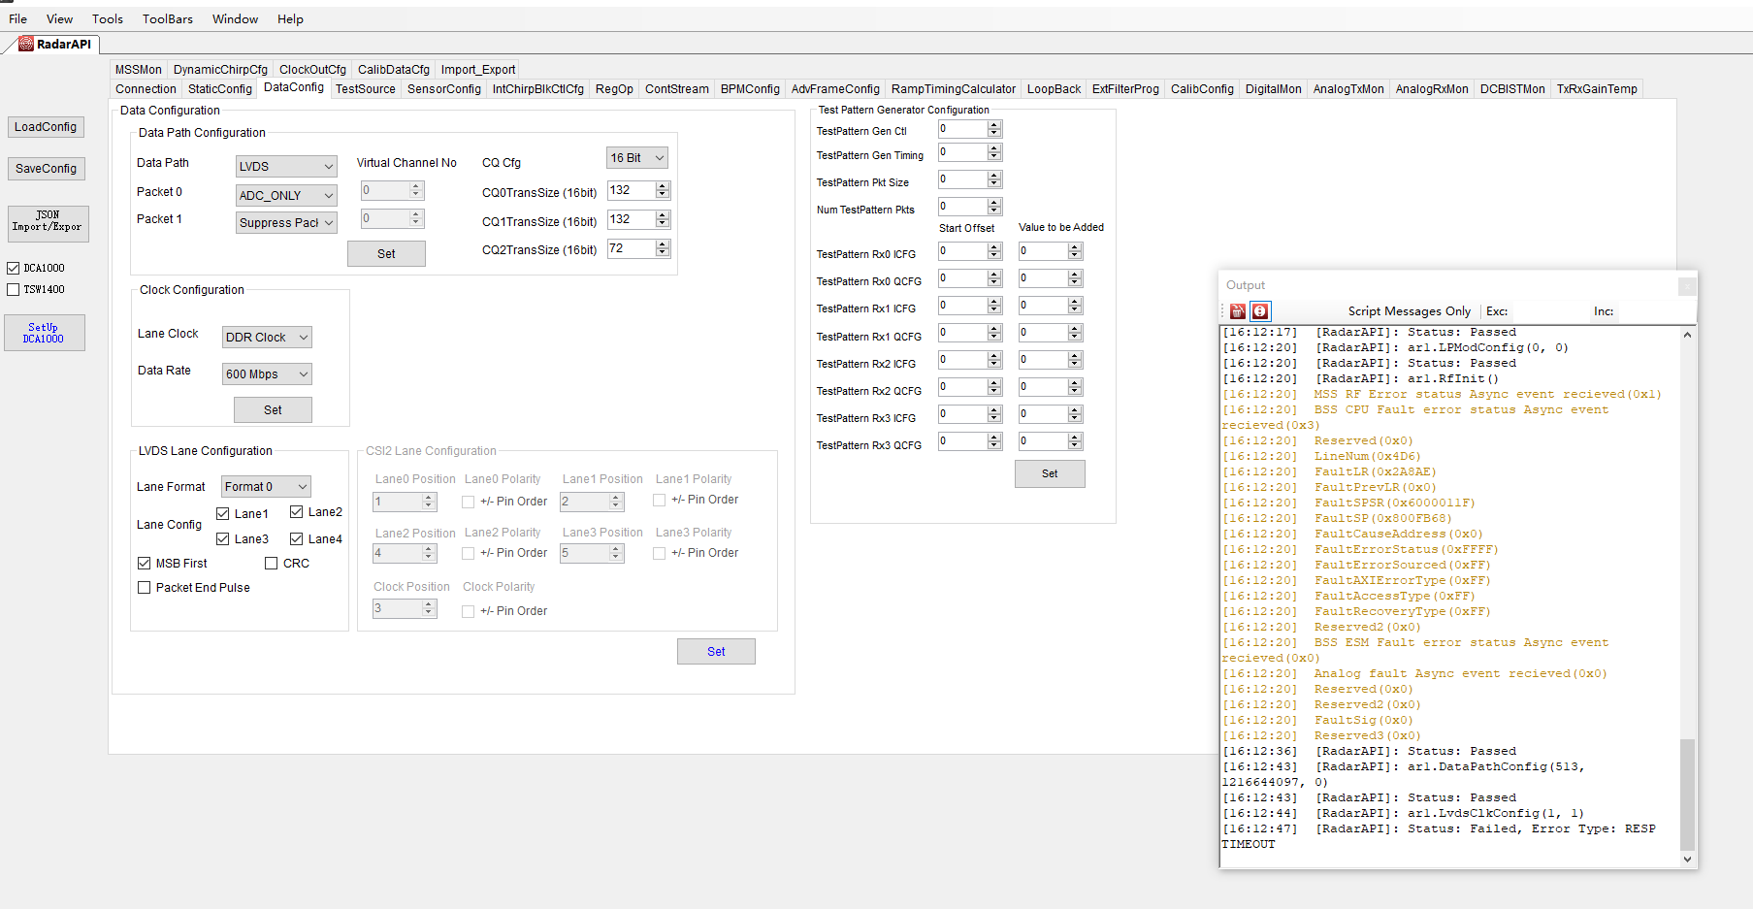Screen dimensions: 1753x909
Task: Uncheck the DCA1000 checkbox
Action: 14,268
